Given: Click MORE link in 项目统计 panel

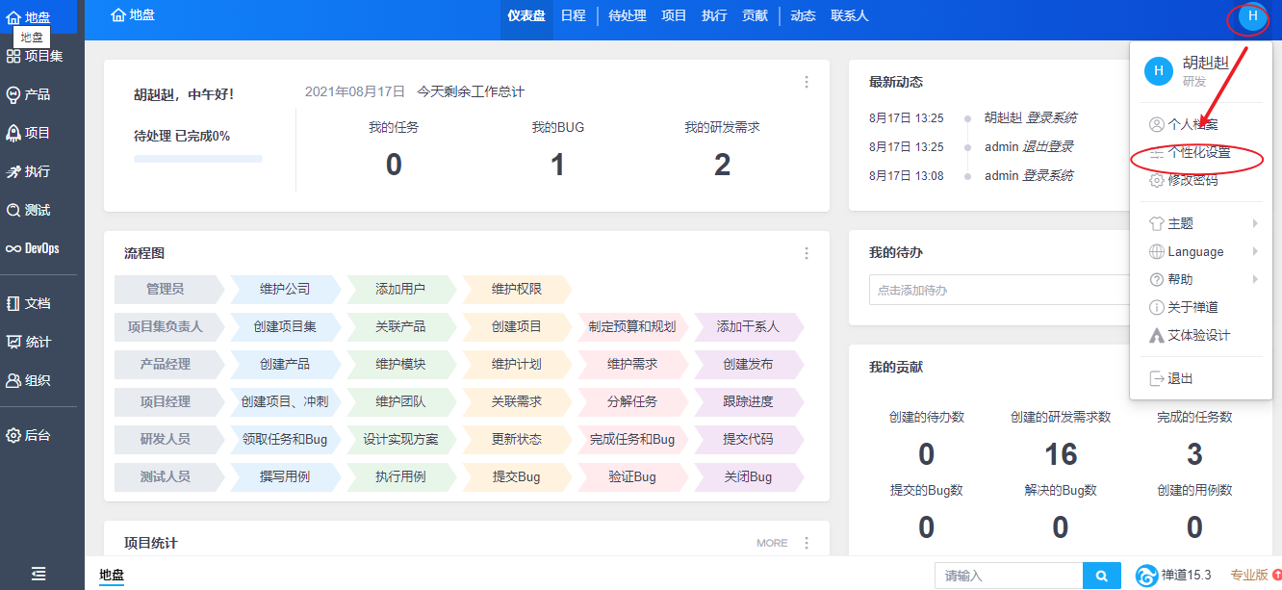Looking at the screenshot, I should [771, 543].
